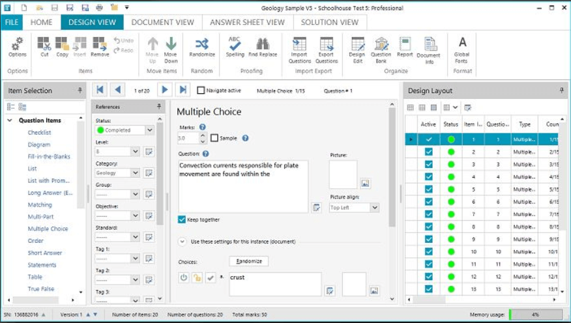Move the item down
Viewport: 571px width, 323px height.
coord(170,51)
